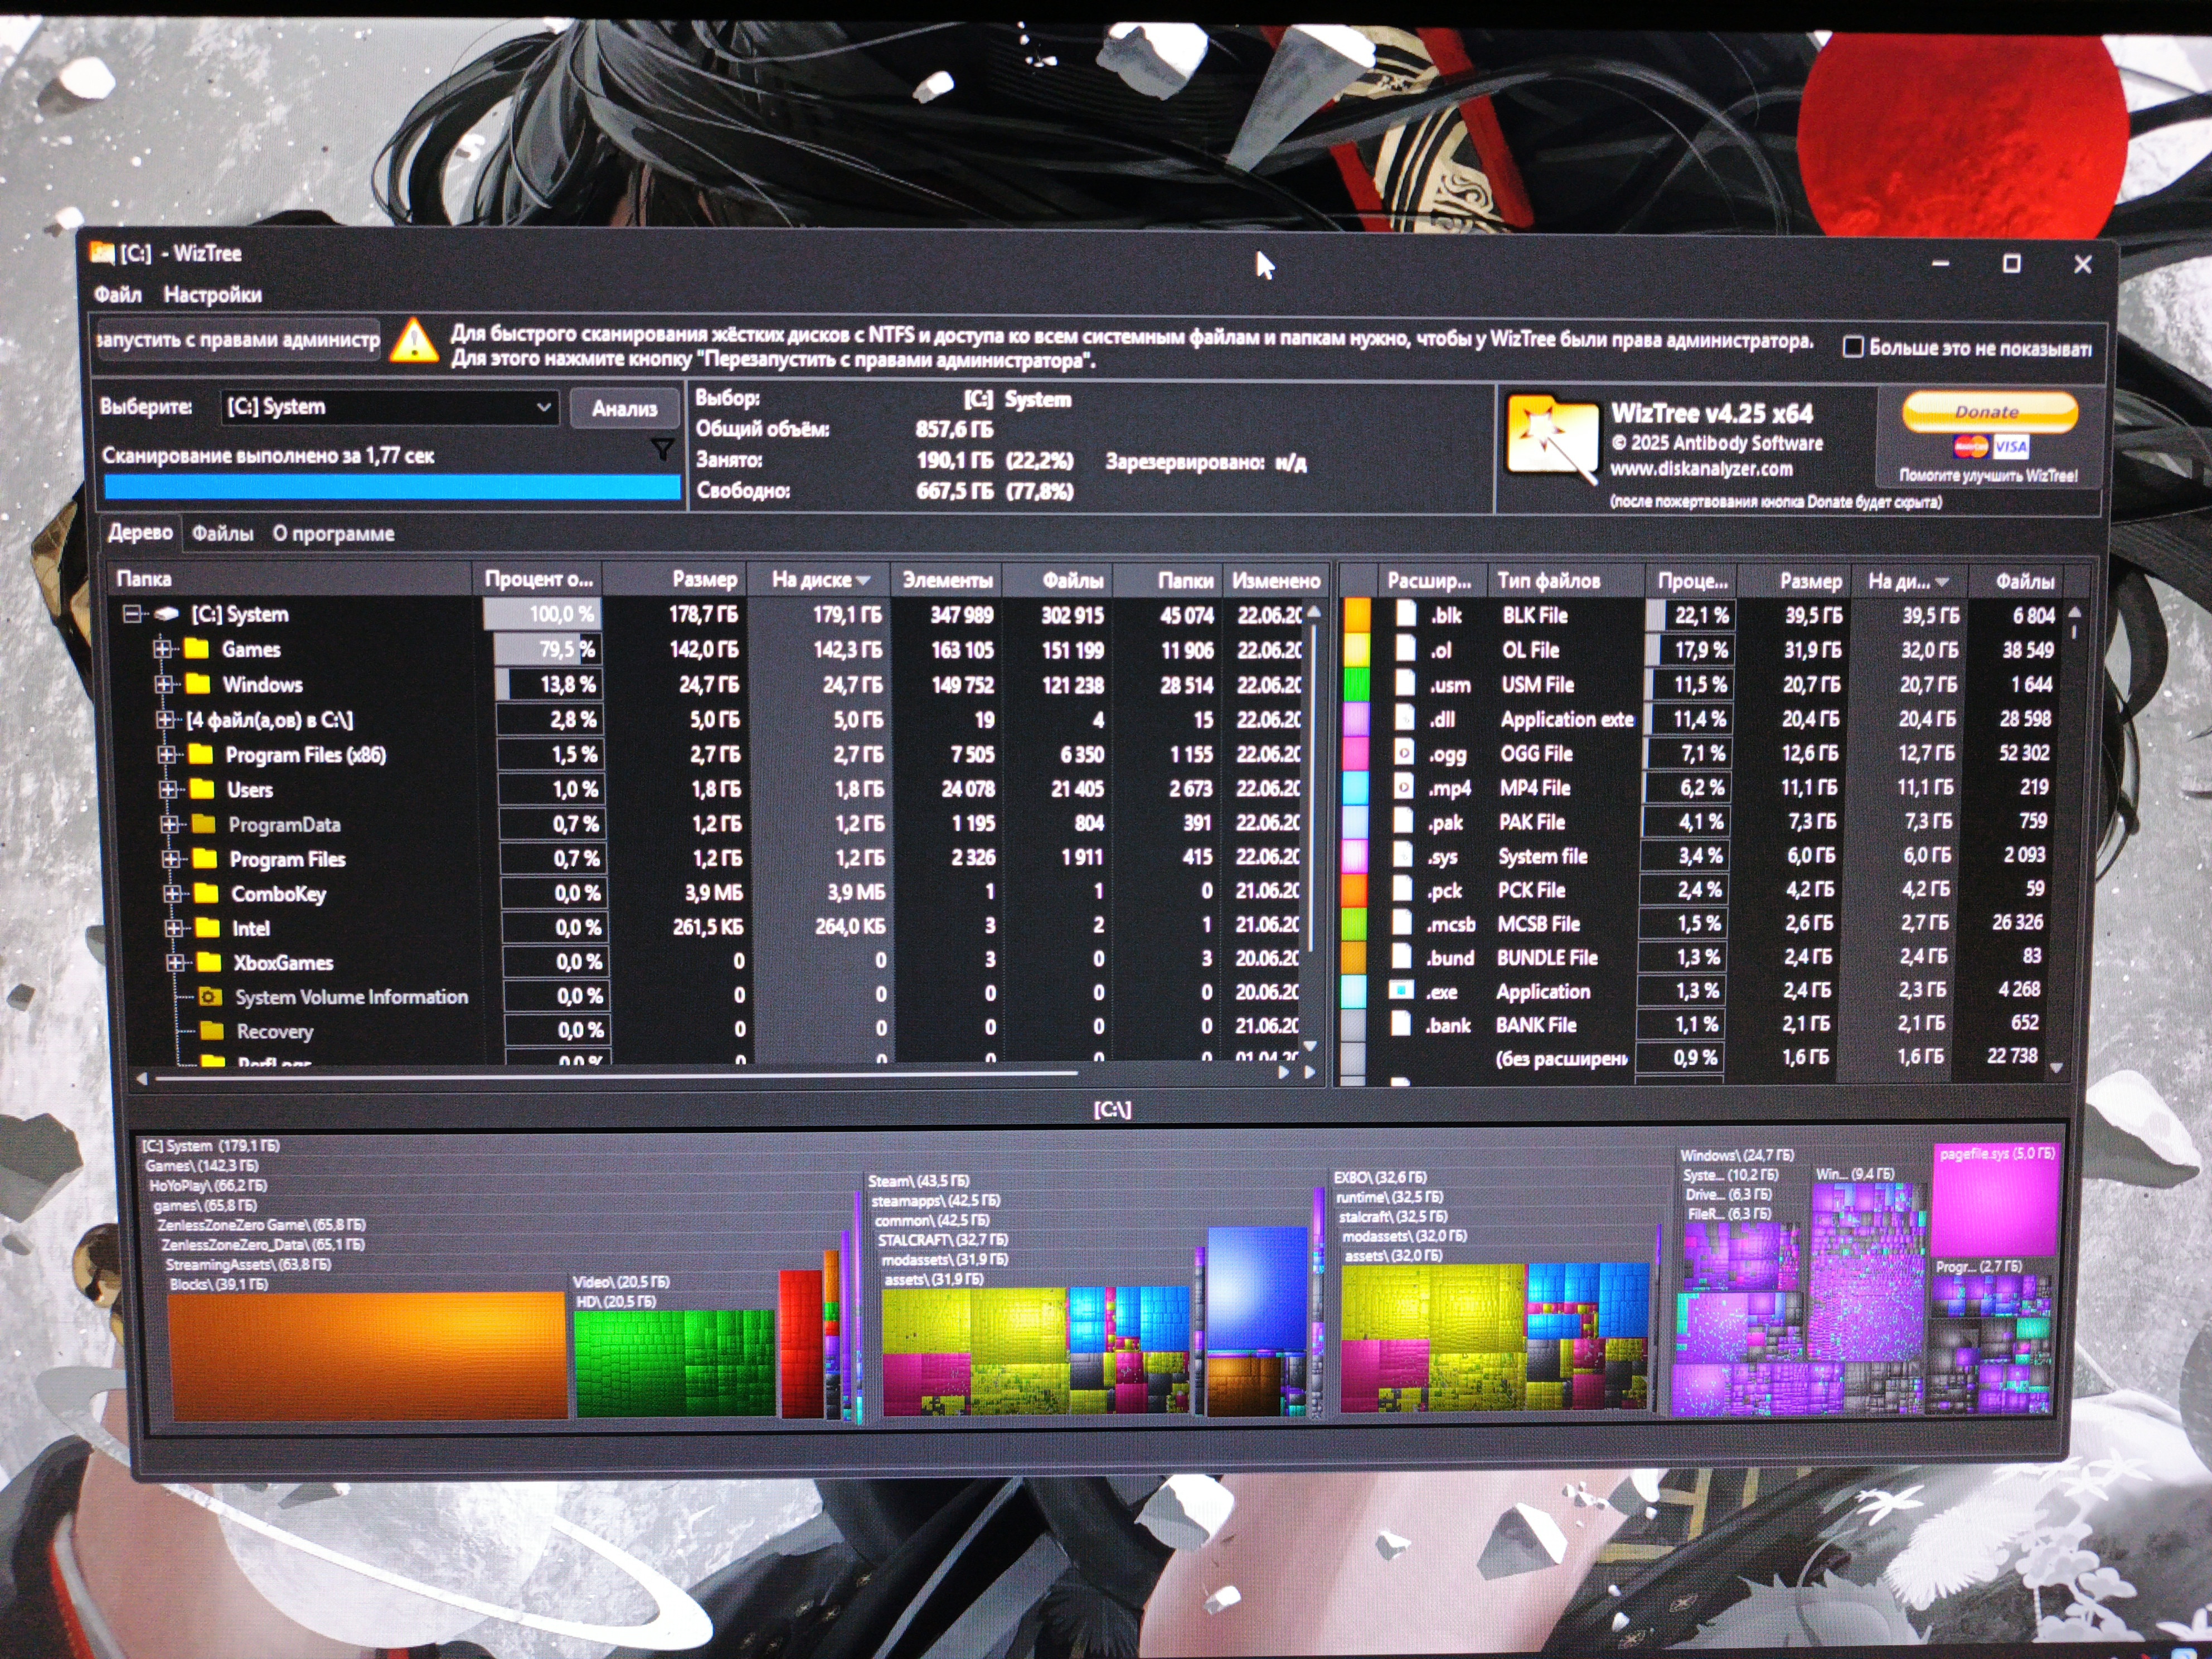Select the 'OGG File' row text
The image size is (2212, 1659).
point(1536,753)
